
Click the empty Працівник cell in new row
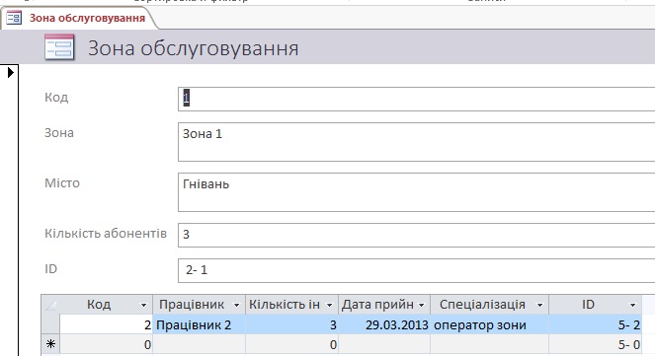[200, 344]
